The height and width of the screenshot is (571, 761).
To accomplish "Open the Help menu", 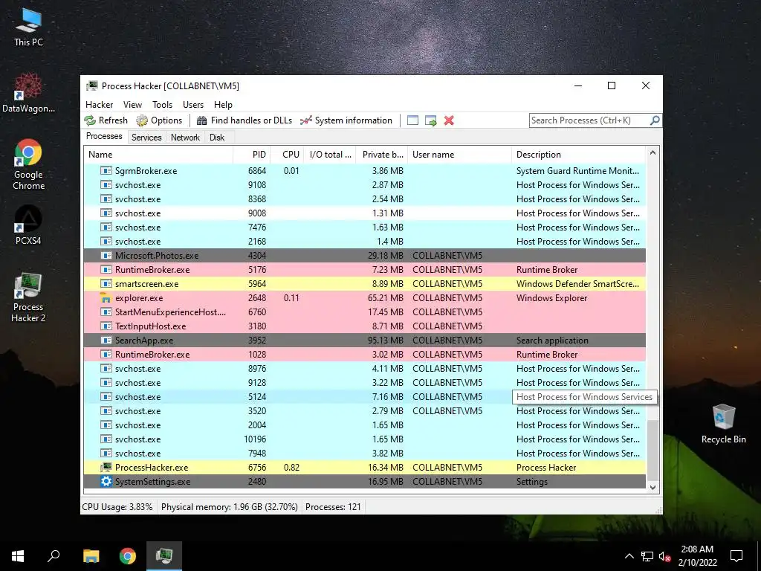I will tap(223, 104).
